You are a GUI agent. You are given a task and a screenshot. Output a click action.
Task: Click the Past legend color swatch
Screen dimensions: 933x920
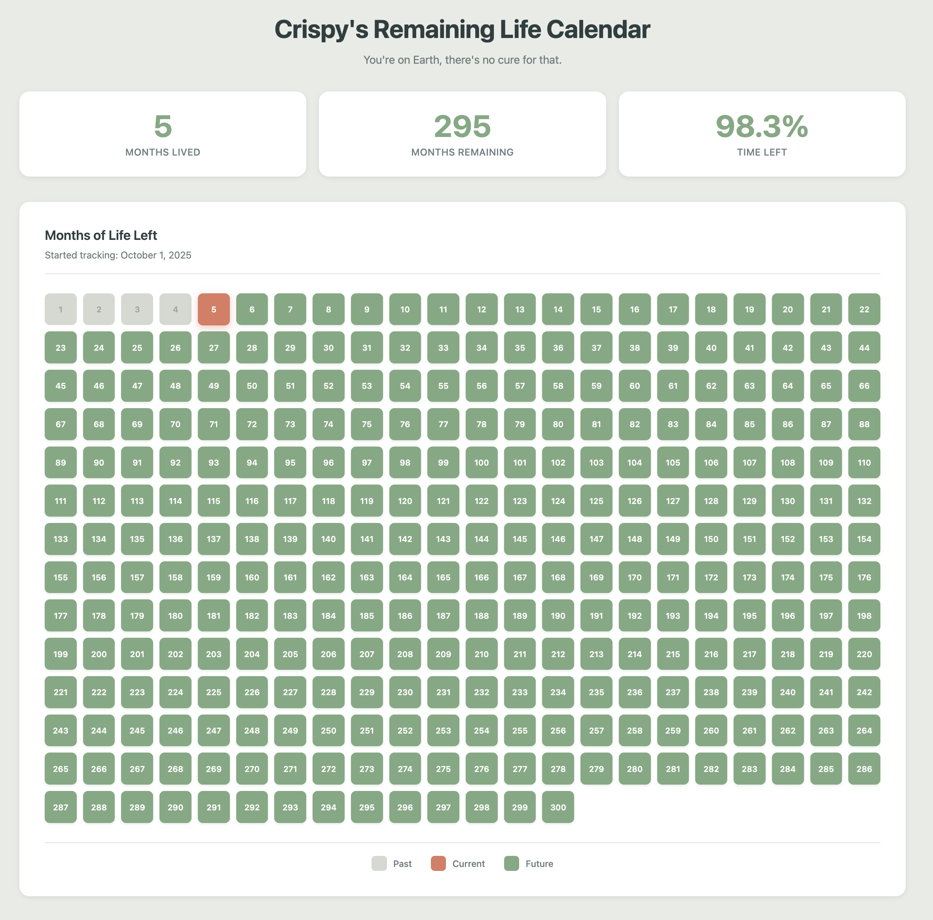379,863
